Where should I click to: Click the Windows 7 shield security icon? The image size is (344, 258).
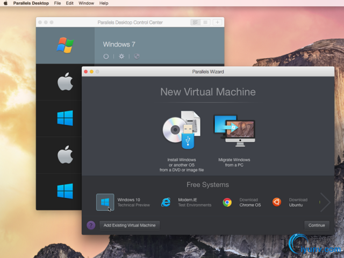click(x=137, y=56)
